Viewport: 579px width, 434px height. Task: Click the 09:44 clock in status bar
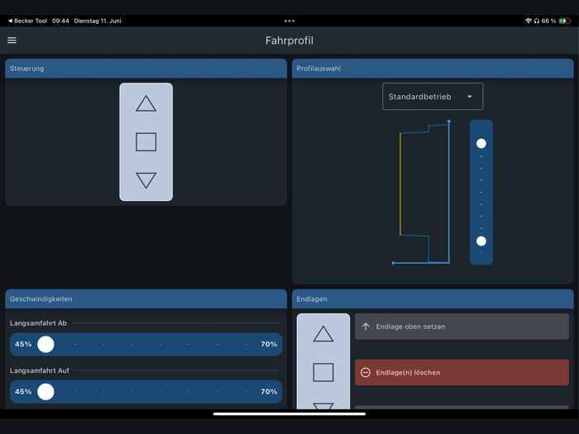(60, 21)
